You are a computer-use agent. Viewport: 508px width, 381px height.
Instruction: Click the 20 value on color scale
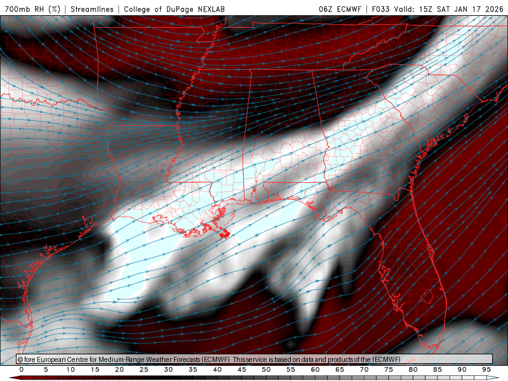pos(119,370)
